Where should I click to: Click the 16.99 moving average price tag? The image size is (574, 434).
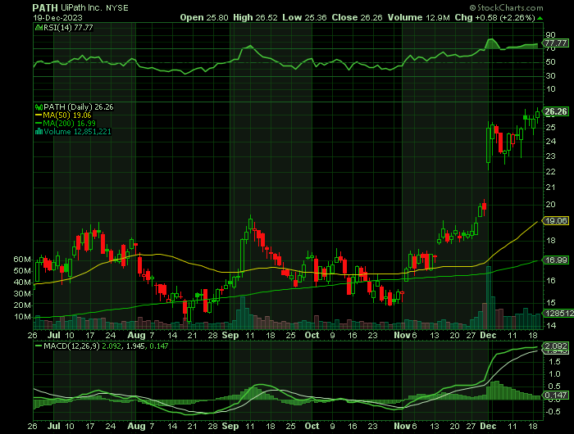pos(556,260)
